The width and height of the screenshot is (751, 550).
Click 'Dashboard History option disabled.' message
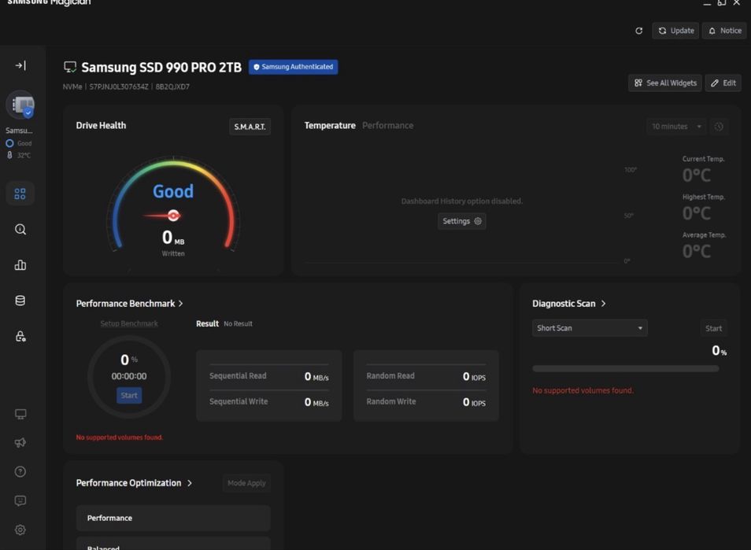462,201
